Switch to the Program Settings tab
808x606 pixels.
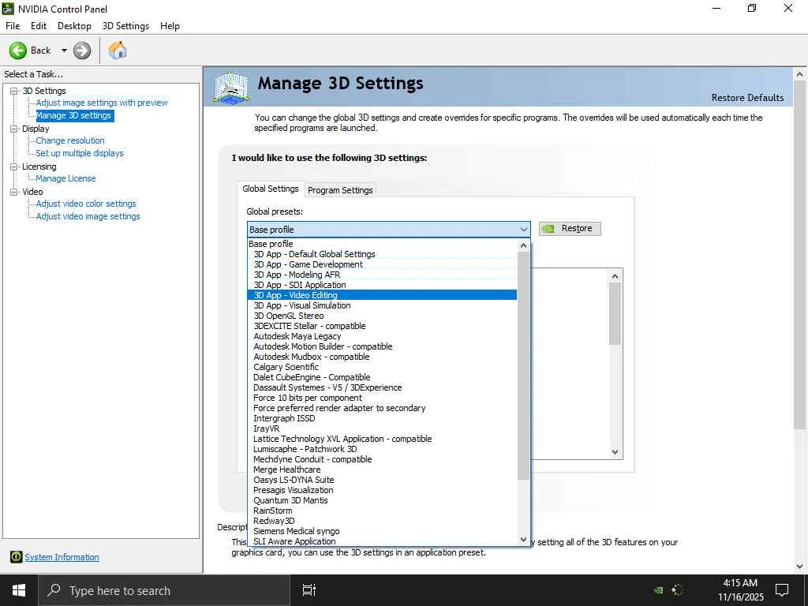coord(340,190)
